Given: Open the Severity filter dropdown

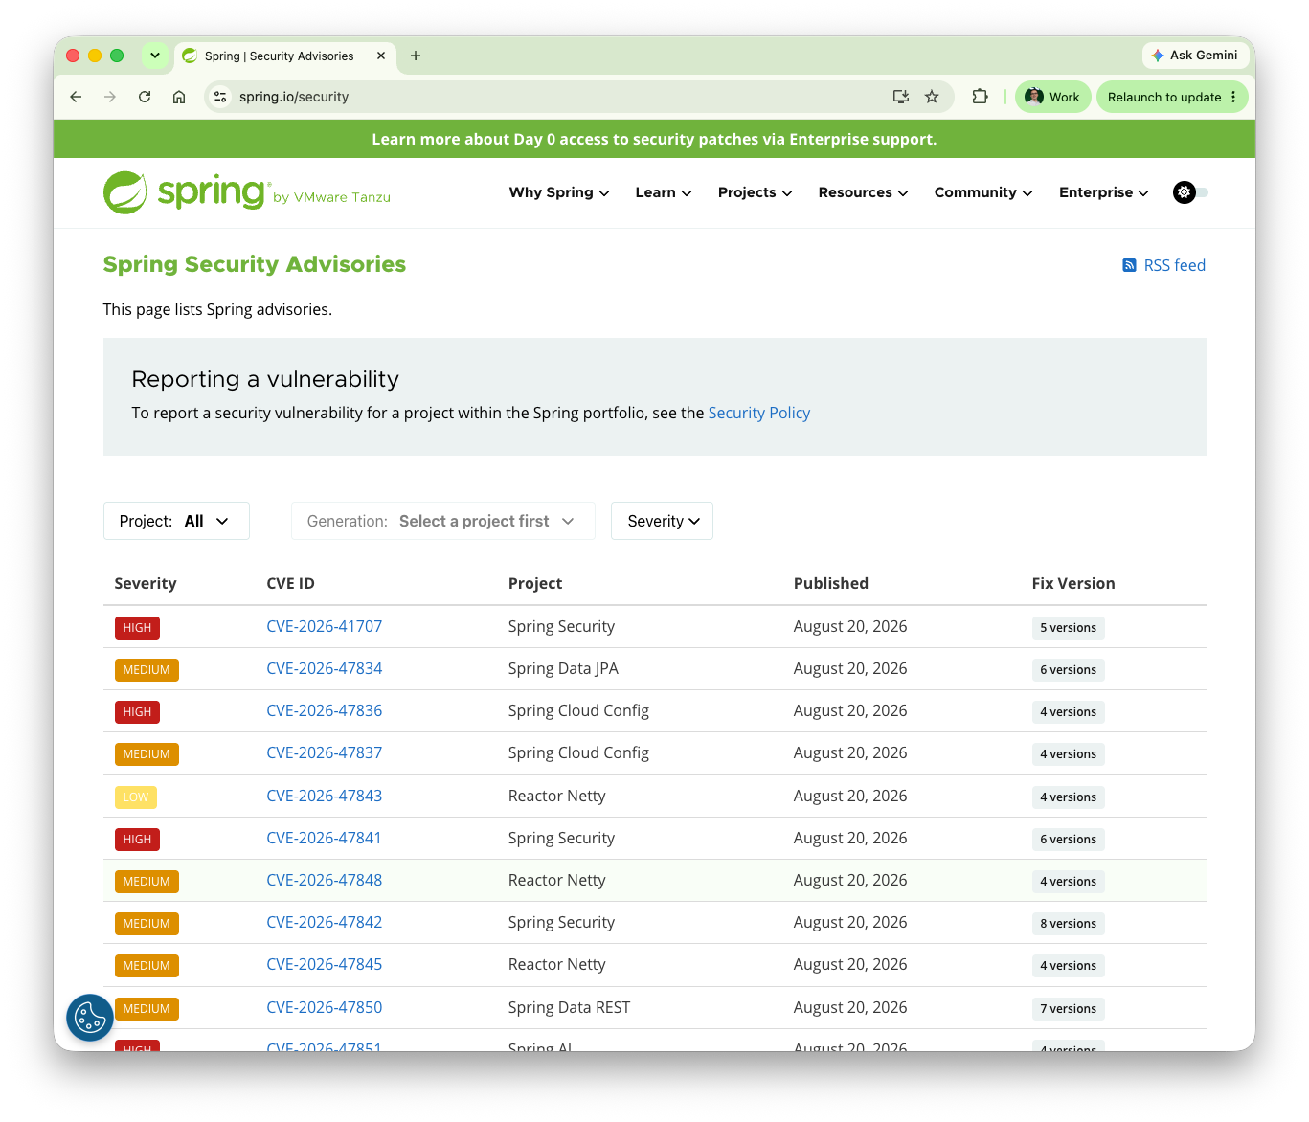Looking at the screenshot, I should 662,521.
